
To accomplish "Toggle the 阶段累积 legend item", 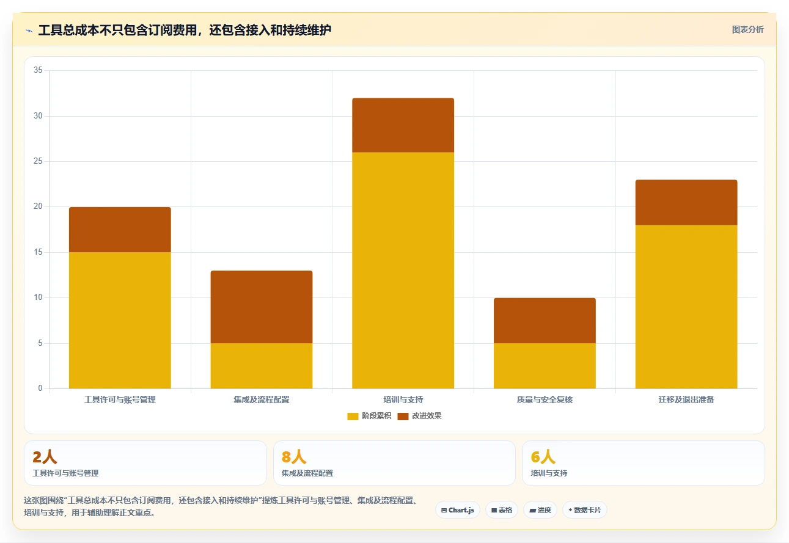I will point(369,416).
